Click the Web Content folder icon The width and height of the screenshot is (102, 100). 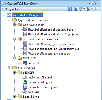14,68
